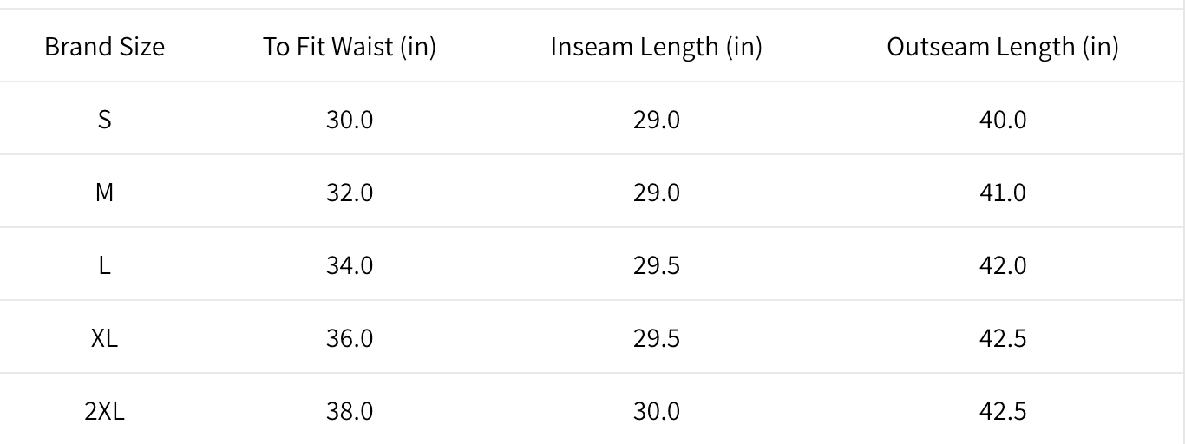This screenshot has width=1185, height=444.
Task: Select the inseam value in the M row
Action: point(656,192)
